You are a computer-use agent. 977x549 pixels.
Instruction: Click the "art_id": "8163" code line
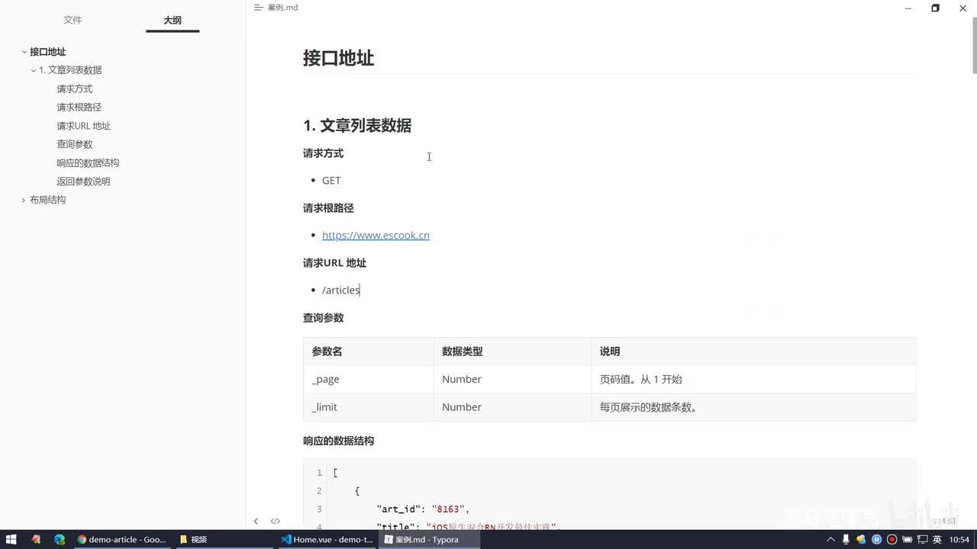click(x=422, y=509)
